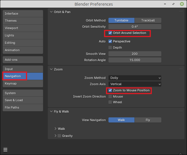Screen dimensions: 187x155
Task: Open the Animation preferences tab
Action: coord(23,50)
